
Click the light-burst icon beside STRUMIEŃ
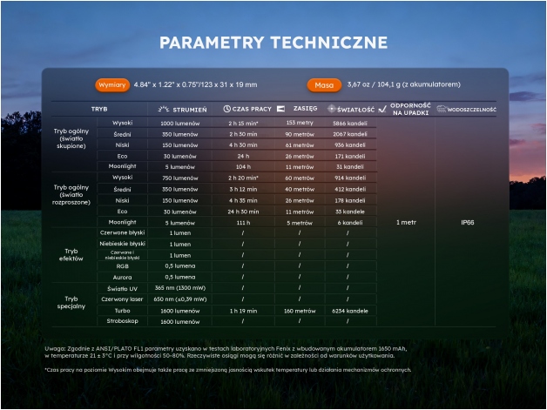(163, 109)
